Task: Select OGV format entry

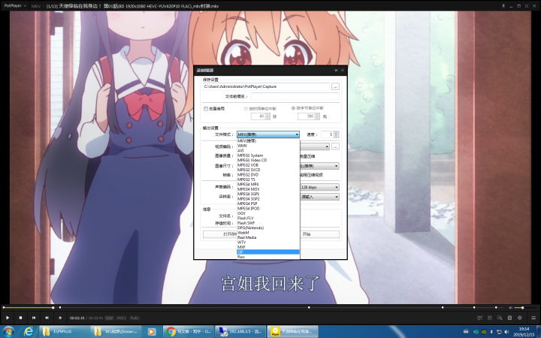Action: pyautogui.click(x=268, y=213)
